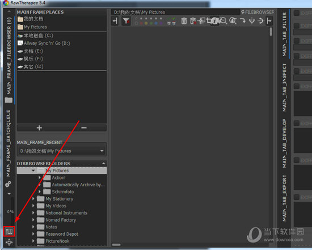
Task: Toggle the purple color label filter
Action: [161, 23]
